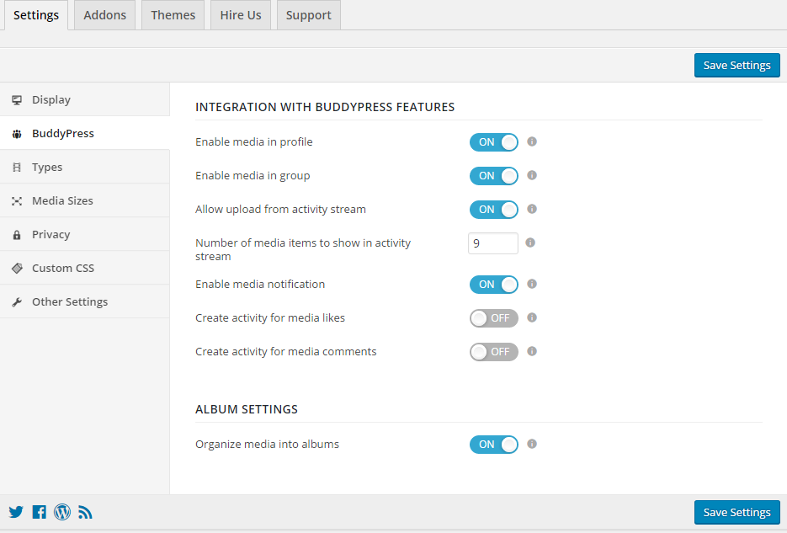Open the Themes tab
The height and width of the screenshot is (533, 787).
click(173, 15)
